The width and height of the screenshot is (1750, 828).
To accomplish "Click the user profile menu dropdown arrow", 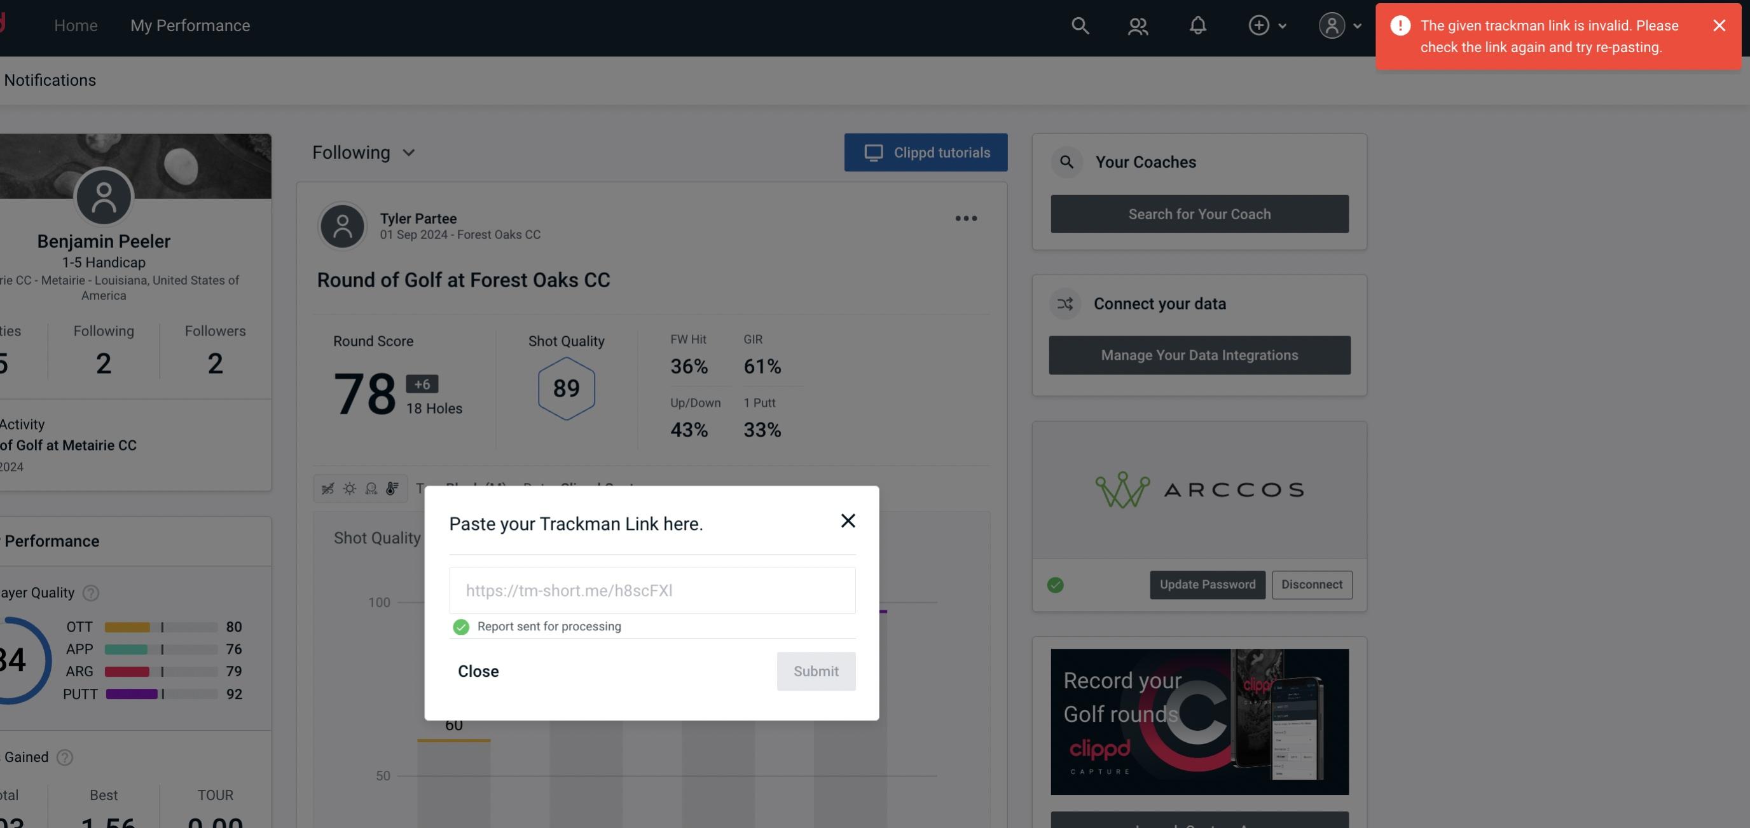I will (x=1358, y=25).
